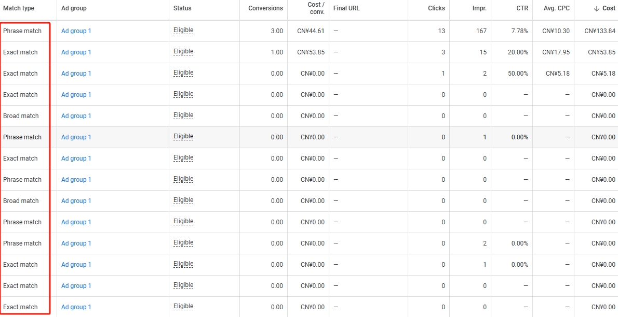Click the CN¥44.61 cost per conversion value

tap(311, 31)
